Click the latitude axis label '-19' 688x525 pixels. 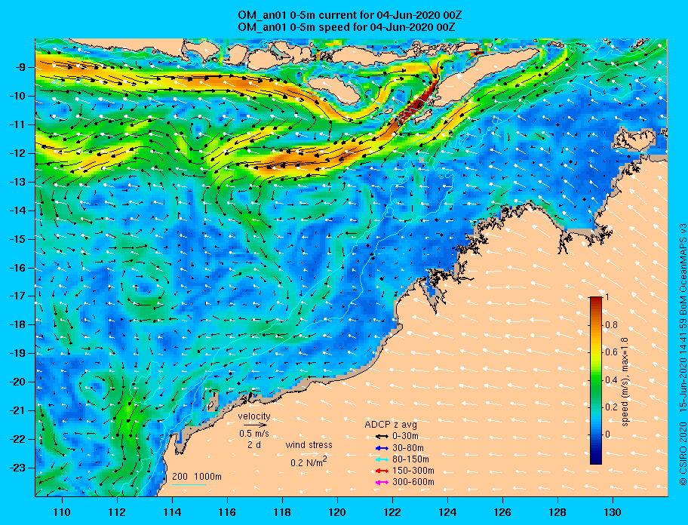(18, 353)
